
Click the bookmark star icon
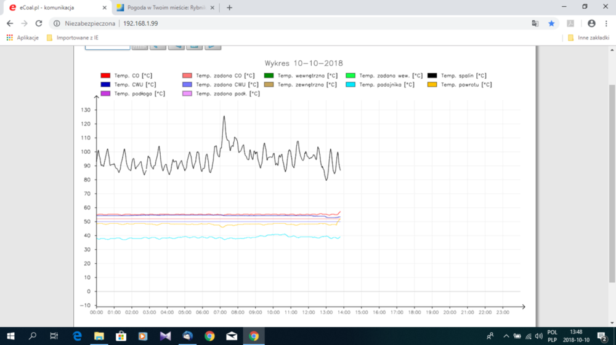(x=551, y=23)
